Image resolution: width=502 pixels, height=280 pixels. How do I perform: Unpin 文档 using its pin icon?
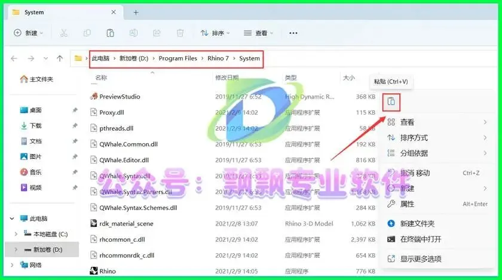coord(75,141)
